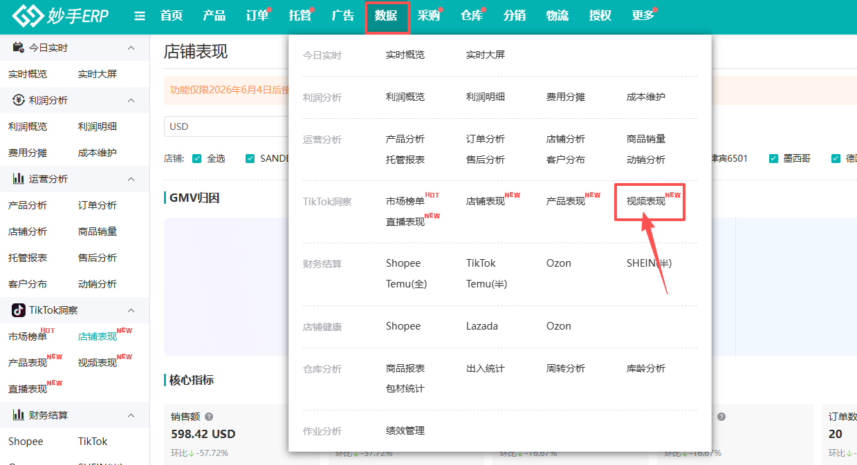Select 绩效管理 in the dropdown menu

405,430
